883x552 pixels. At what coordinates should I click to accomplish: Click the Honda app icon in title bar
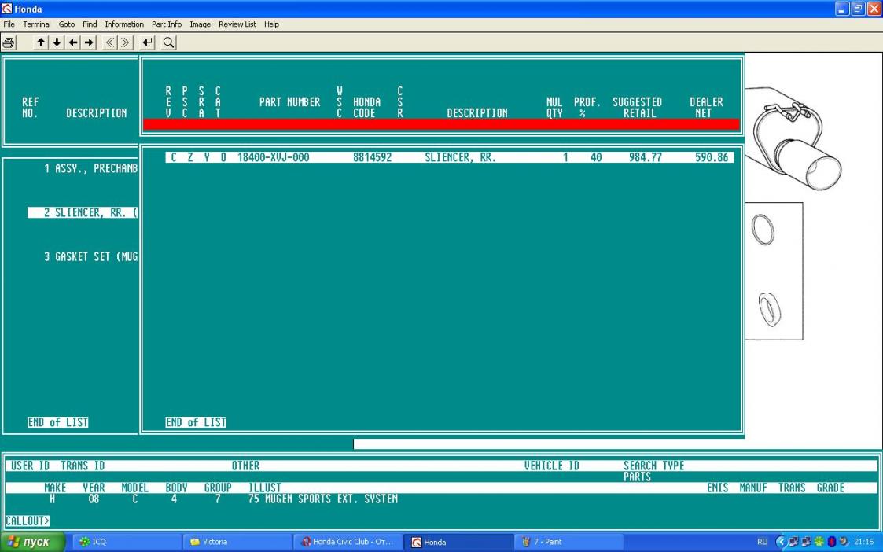coord(7,9)
